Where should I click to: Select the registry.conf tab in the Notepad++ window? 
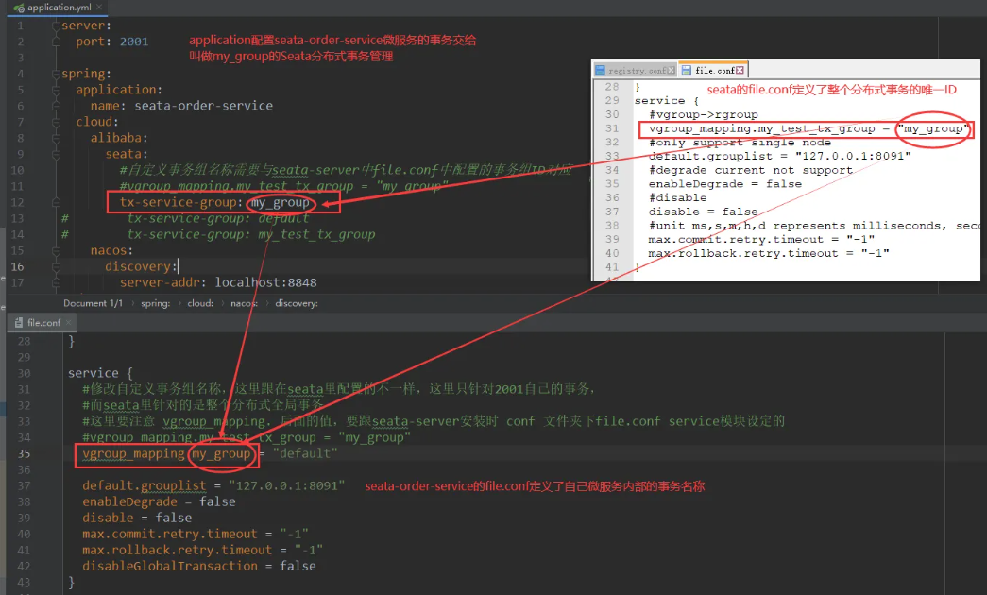(x=635, y=71)
